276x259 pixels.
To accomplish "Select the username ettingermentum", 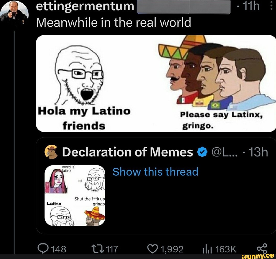I will 84,6.
